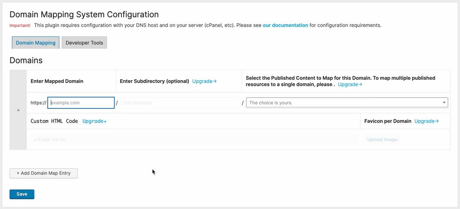Click Upgrade link beside Custom HTML Code
460x209 pixels.
click(x=94, y=121)
